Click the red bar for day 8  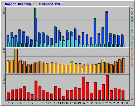point(36,90)
